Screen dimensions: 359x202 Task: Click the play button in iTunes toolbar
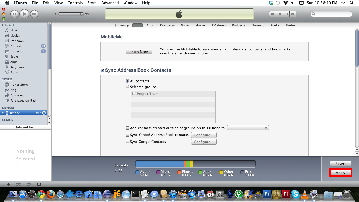click(x=24, y=14)
